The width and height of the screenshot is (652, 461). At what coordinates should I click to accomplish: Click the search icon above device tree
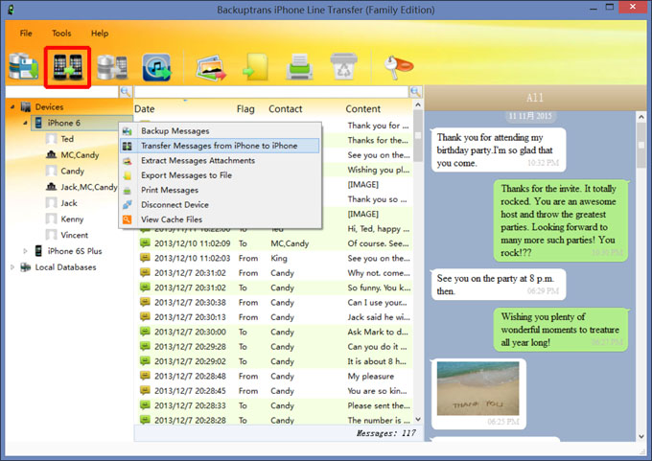pyautogui.click(x=126, y=92)
